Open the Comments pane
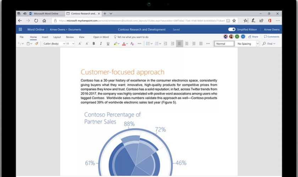 pos(271,36)
